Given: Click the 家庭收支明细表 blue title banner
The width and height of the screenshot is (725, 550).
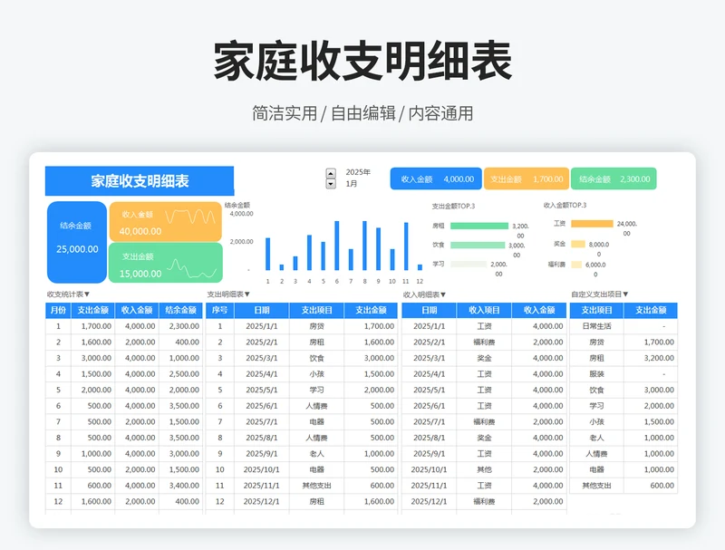Looking at the screenshot, I should tap(140, 180).
